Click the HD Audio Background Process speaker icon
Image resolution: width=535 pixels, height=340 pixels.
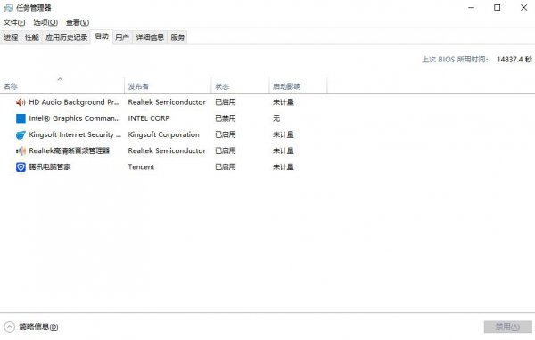[x=21, y=102]
